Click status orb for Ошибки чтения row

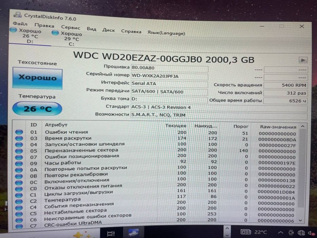pyautogui.click(x=19, y=132)
